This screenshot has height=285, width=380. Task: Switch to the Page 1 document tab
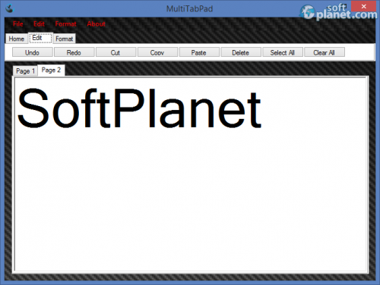coord(25,71)
